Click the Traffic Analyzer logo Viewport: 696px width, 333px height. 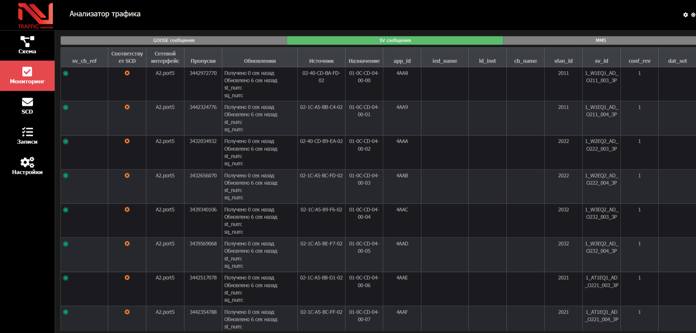(x=36, y=15)
